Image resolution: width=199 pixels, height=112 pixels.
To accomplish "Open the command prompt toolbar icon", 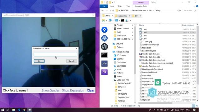I will tap(123, 20).
